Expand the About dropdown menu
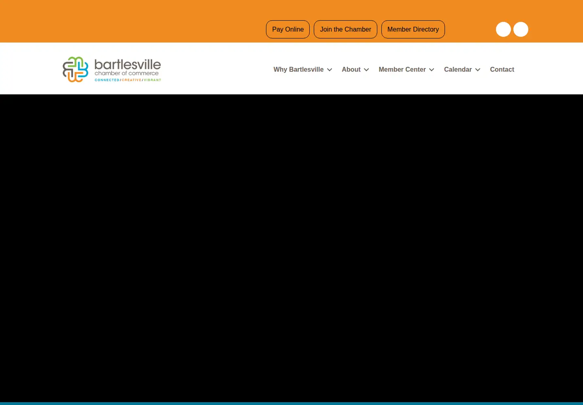This screenshot has height=405, width=583. click(x=355, y=70)
